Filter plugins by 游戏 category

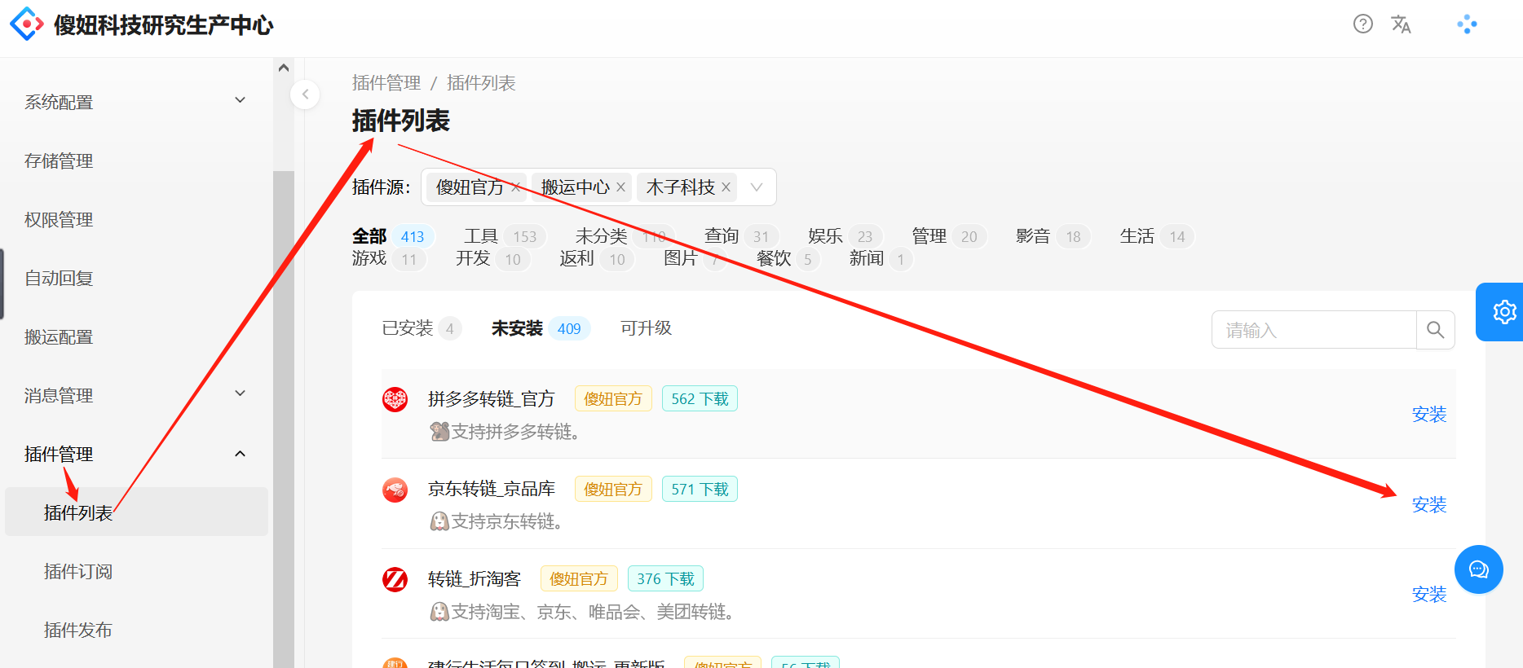pyautogui.click(x=389, y=259)
